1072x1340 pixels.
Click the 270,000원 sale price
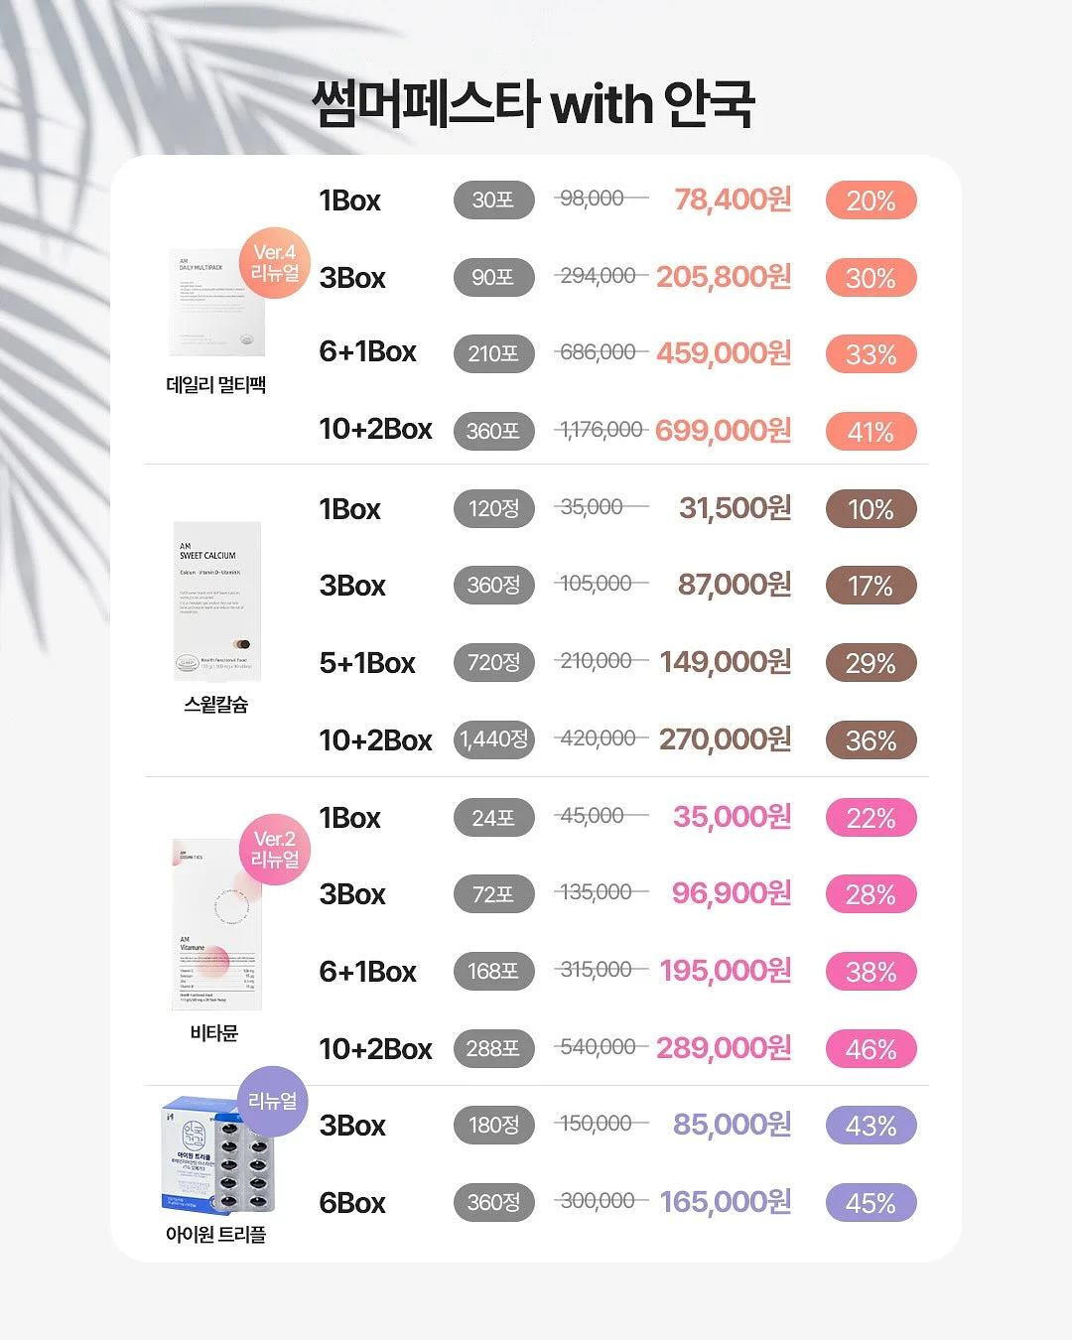pyautogui.click(x=726, y=739)
